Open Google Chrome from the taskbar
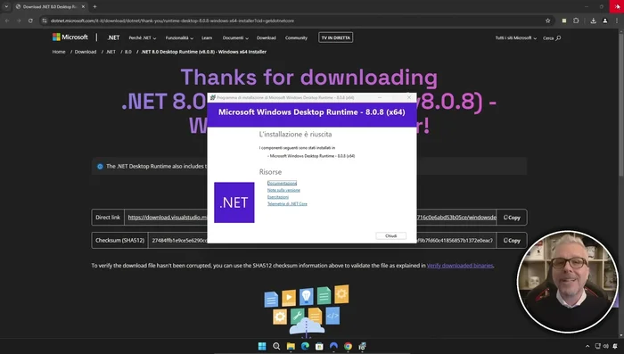 [348, 346]
